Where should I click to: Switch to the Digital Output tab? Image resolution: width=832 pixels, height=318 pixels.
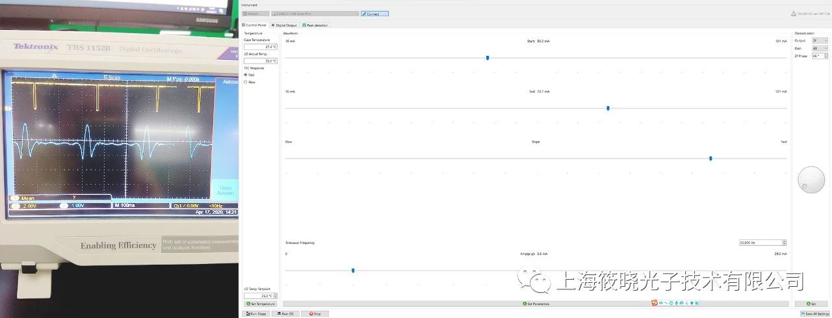tap(284, 25)
